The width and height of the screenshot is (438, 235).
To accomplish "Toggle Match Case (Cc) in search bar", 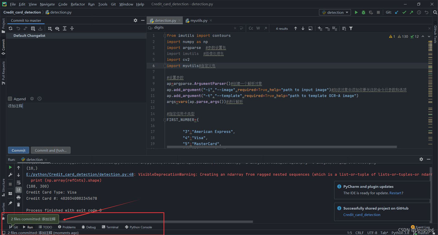I will 251,28.
